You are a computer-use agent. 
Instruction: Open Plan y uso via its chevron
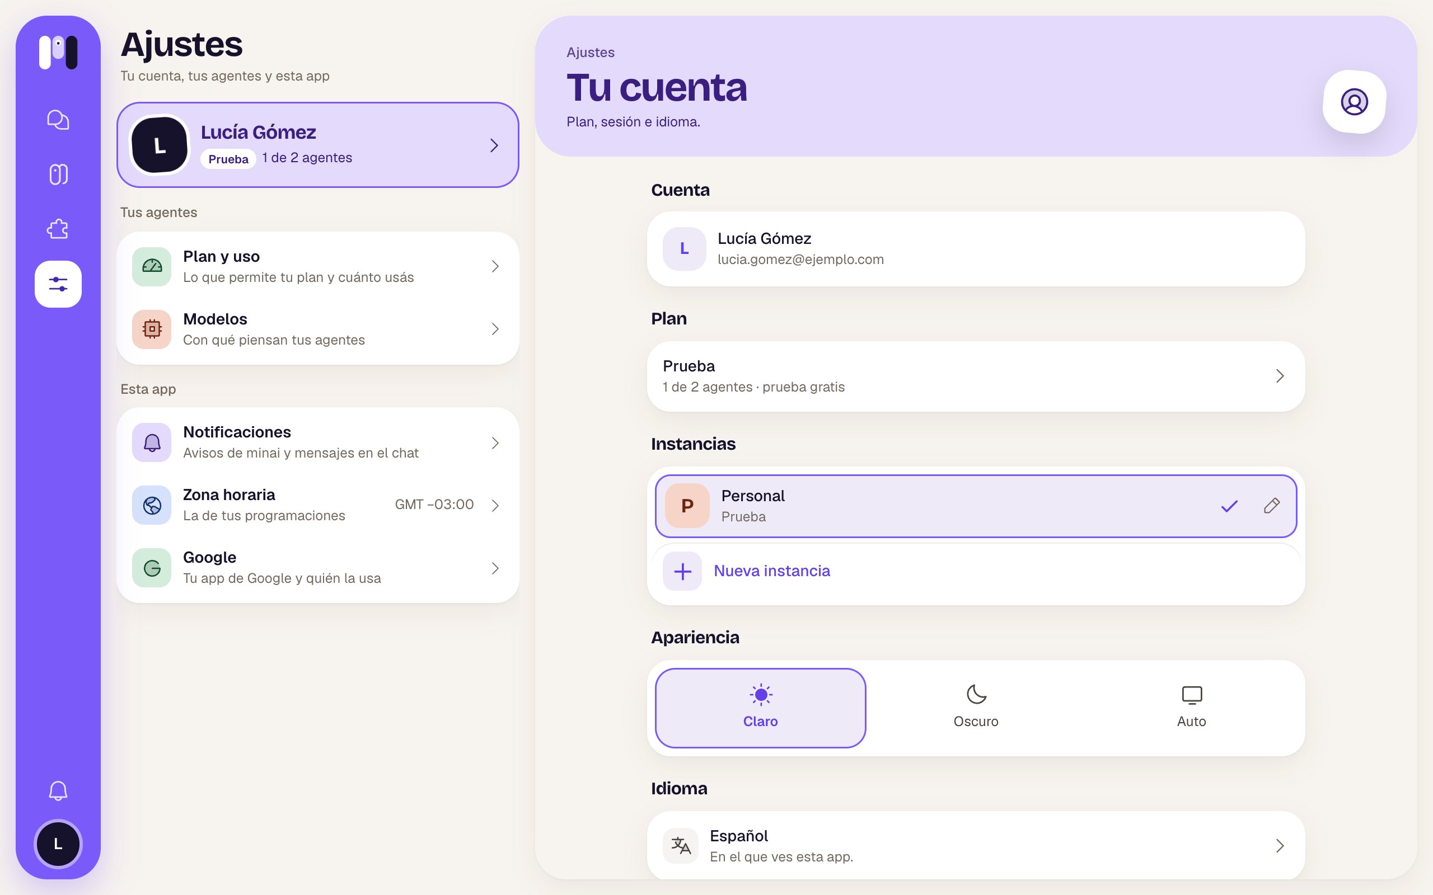coord(495,266)
